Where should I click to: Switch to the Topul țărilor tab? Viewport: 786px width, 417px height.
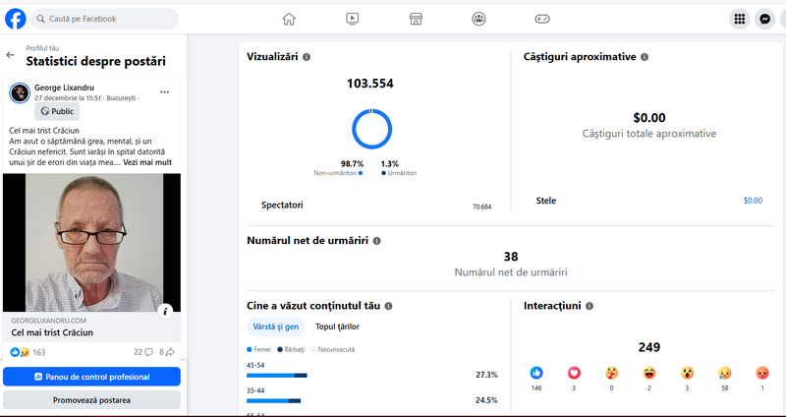pyautogui.click(x=337, y=327)
